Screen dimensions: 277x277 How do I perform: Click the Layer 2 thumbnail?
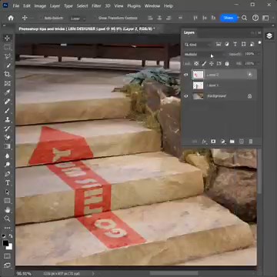pos(198,75)
